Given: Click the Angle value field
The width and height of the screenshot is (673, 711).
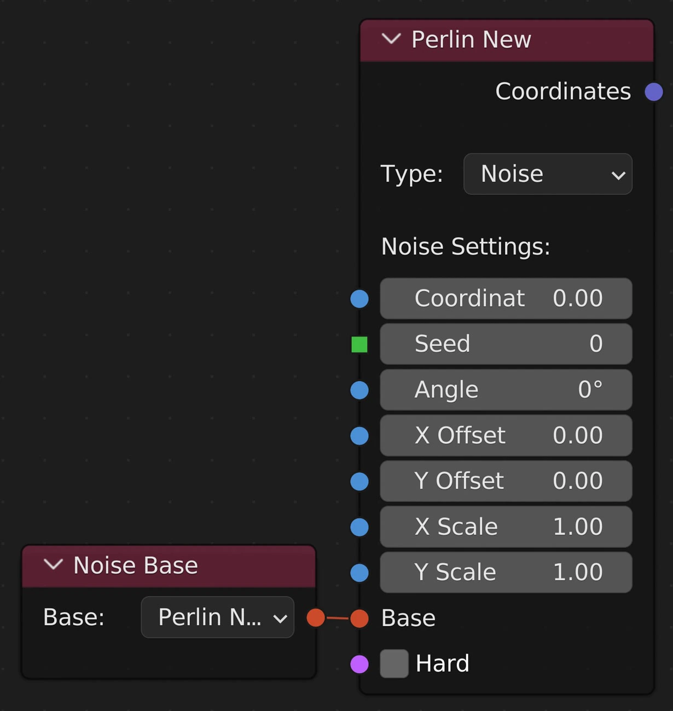Looking at the screenshot, I should click(506, 390).
